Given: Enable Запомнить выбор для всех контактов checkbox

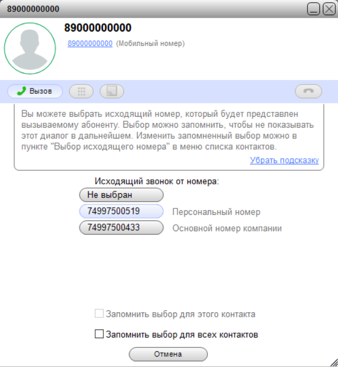Looking at the screenshot, I should [x=99, y=334].
